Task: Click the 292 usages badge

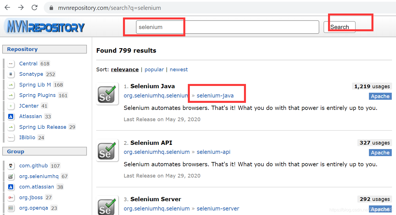Action: click(374, 199)
